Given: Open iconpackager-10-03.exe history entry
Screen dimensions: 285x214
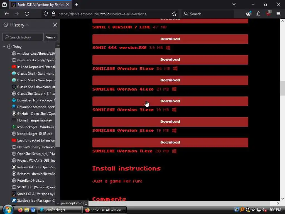Looking at the screenshot, I should coord(34,133).
